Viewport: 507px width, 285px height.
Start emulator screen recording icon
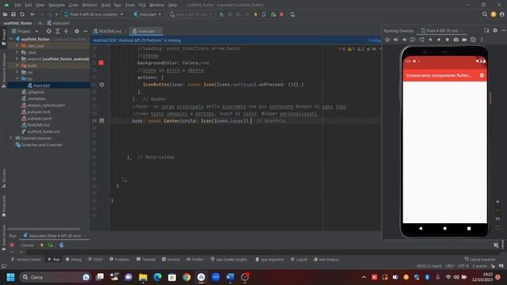point(464,40)
